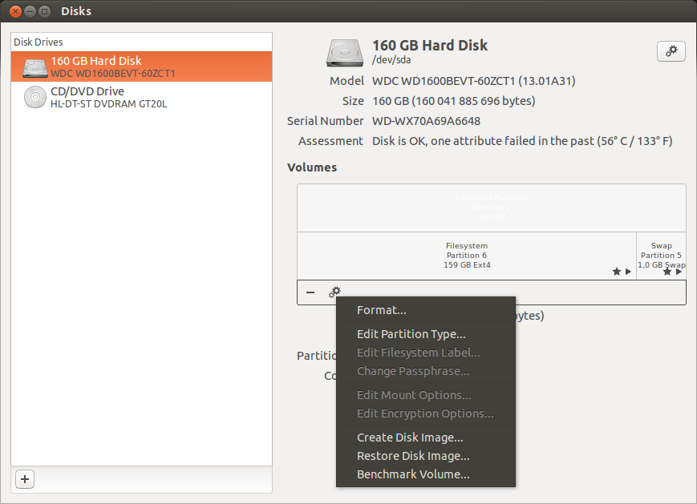Close the Disks window
The image size is (697, 504).
14,11
